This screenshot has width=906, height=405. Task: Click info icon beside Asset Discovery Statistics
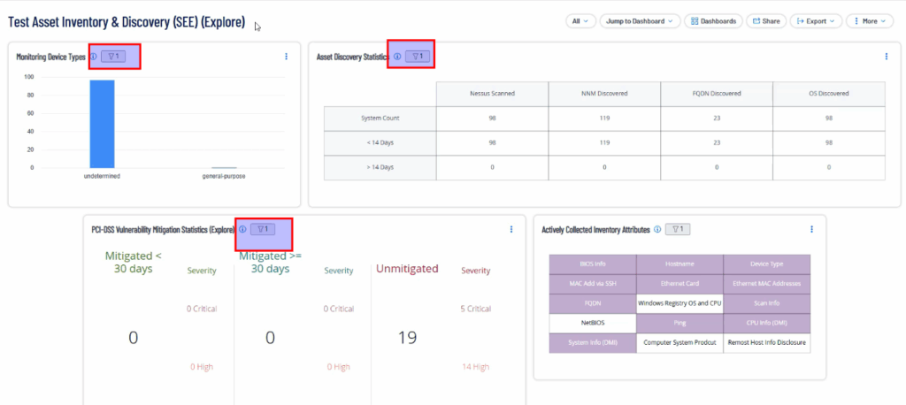click(x=396, y=57)
